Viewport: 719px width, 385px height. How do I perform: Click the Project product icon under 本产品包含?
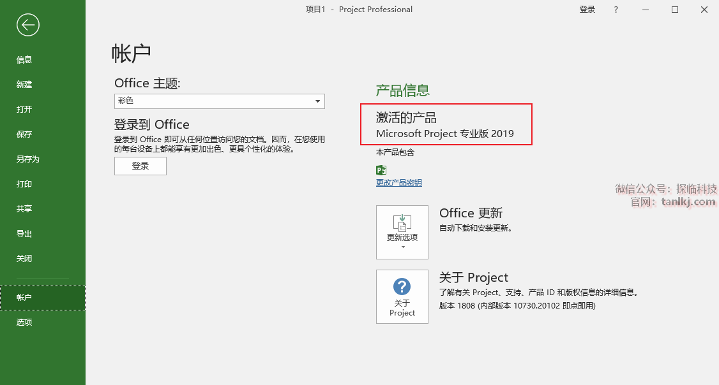pyautogui.click(x=381, y=170)
